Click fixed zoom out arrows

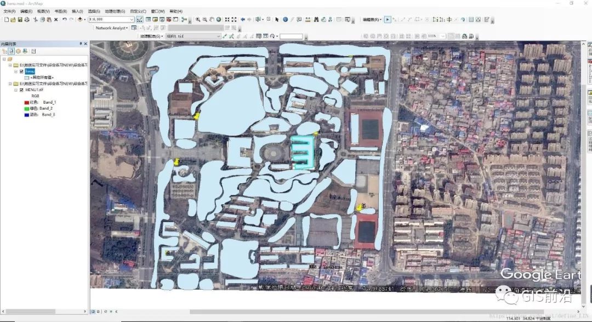tap(234, 19)
